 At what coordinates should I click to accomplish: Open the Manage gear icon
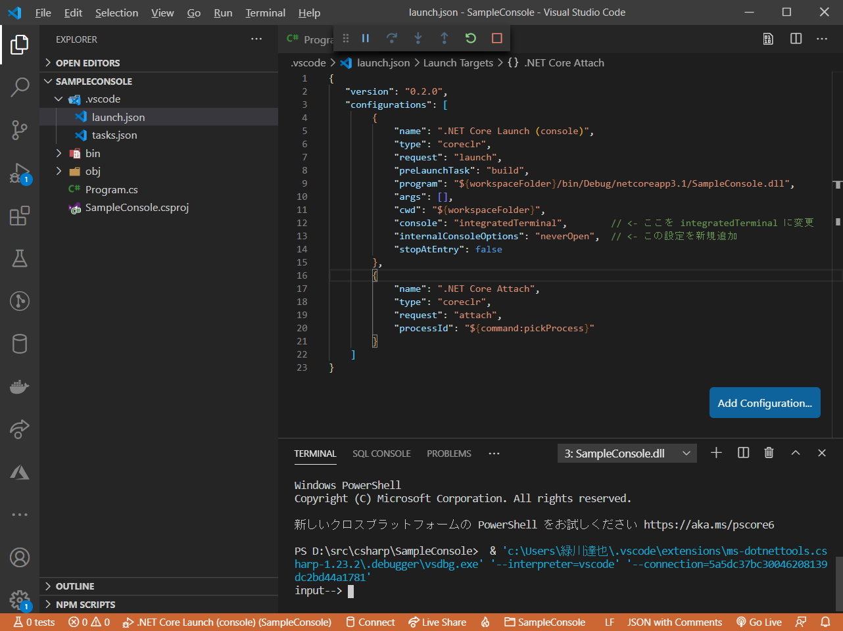(20, 599)
